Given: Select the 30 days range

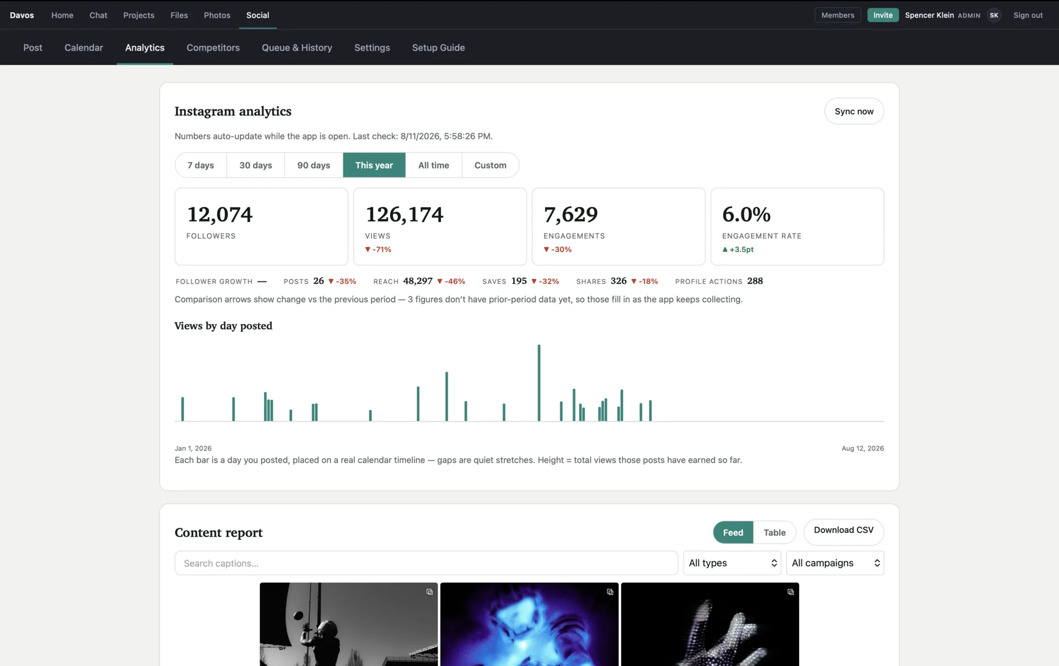Looking at the screenshot, I should (x=256, y=165).
